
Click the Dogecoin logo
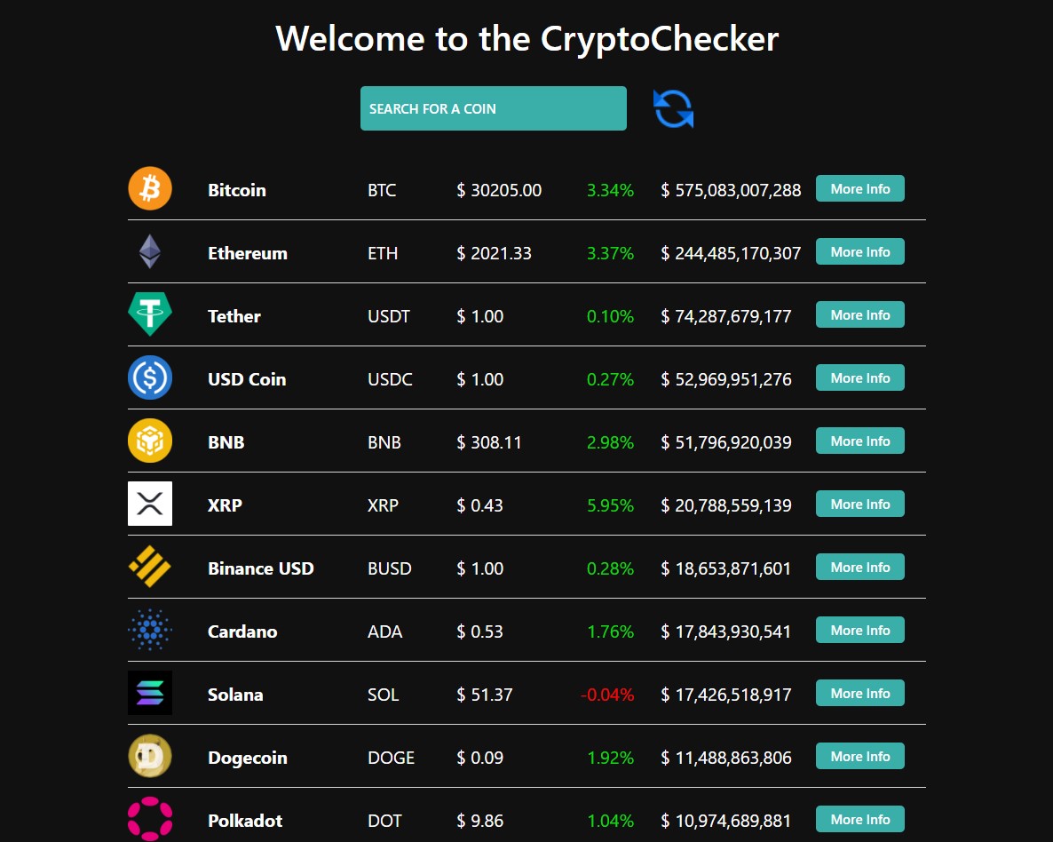point(150,756)
